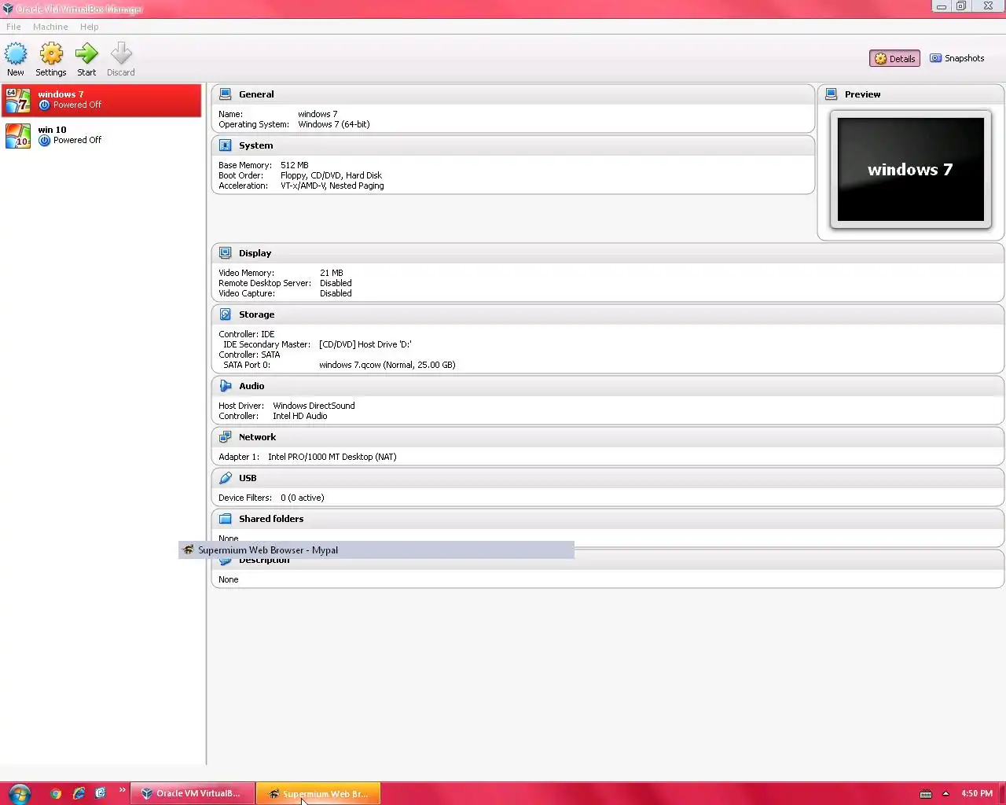1006x805 pixels.
Task: Click the taskbar clock showing 4:50 PM
Action: (x=977, y=793)
